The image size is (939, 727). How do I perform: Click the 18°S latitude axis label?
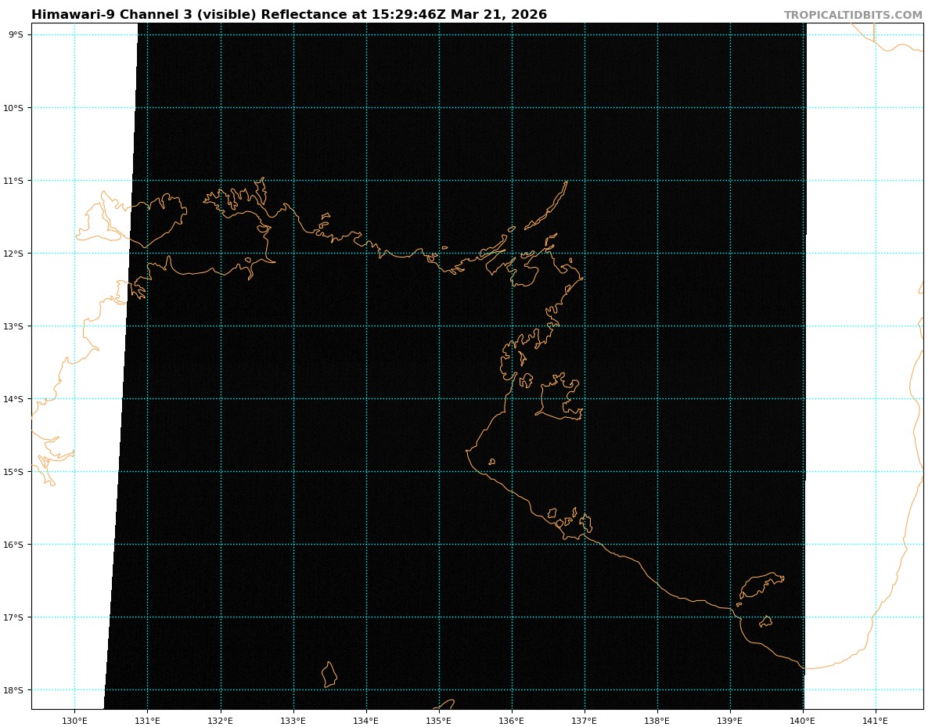14,690
